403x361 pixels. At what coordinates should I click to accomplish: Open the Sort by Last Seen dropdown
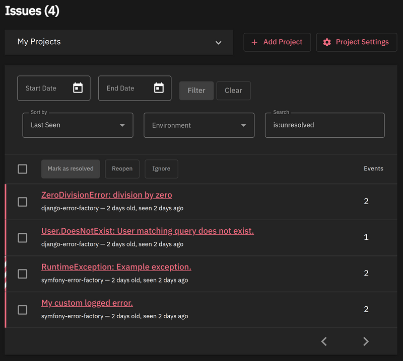click(78, 125)
